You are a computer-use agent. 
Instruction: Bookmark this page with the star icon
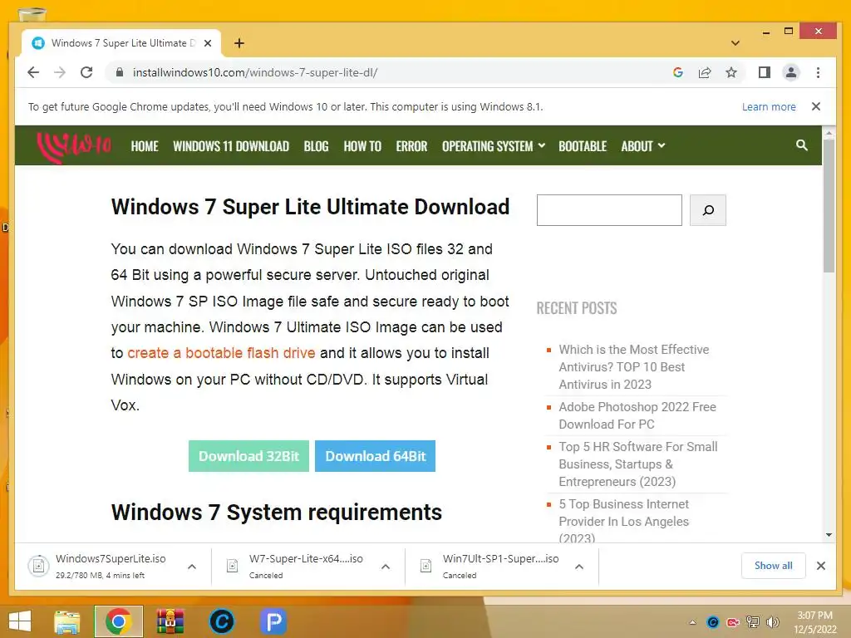[731, 72]
